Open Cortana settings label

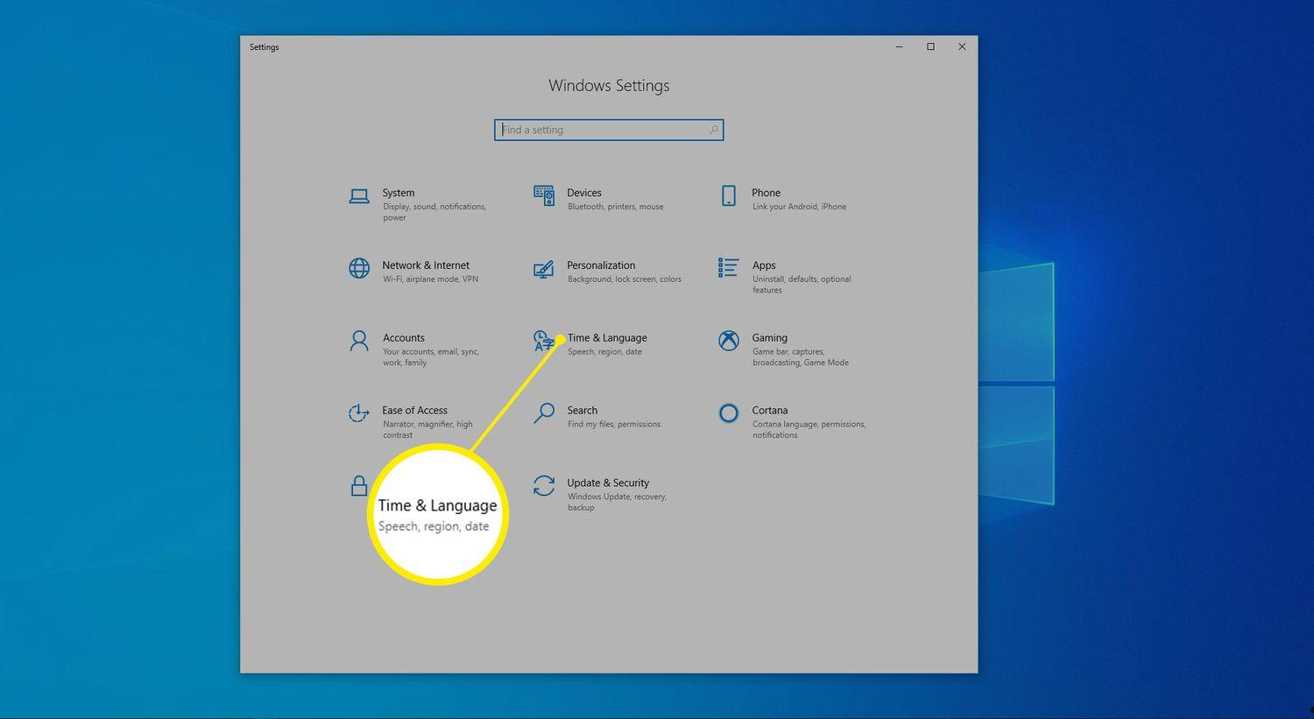tap(770, 411)
